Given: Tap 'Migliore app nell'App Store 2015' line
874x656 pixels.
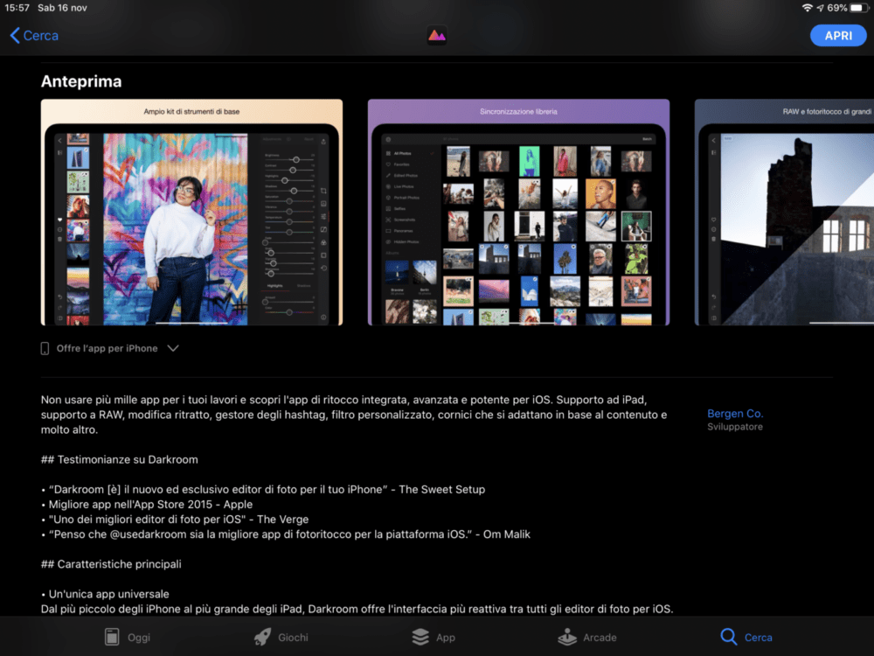Looking at the screenshot, I should click(147, 505).
